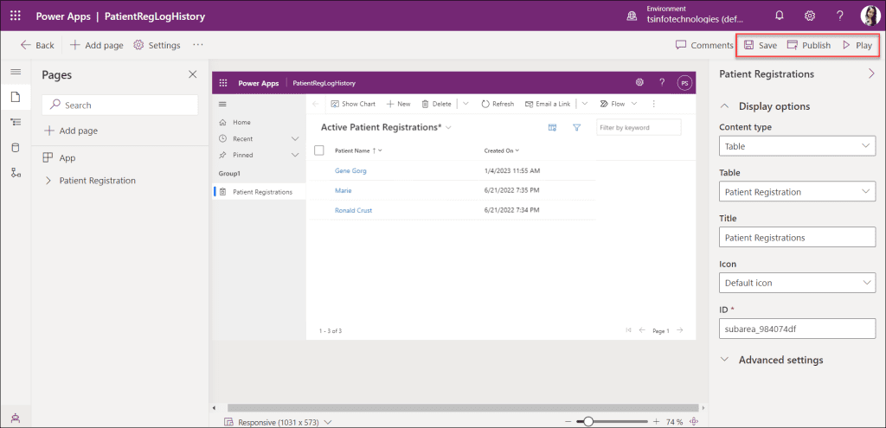Toggle select-all checkbox in grid header

(x=318, y=150)
